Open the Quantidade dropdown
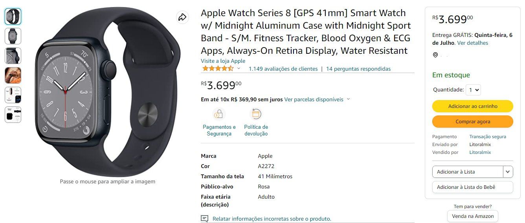Viewport: 525px width, 223px height. (x=473, y=90)
